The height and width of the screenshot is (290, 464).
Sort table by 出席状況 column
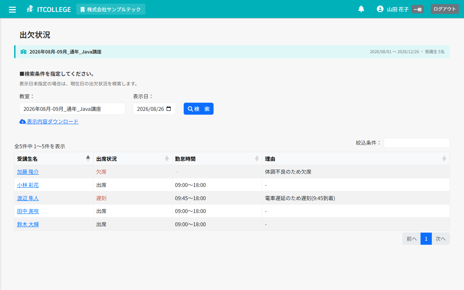tap(133, 159)
